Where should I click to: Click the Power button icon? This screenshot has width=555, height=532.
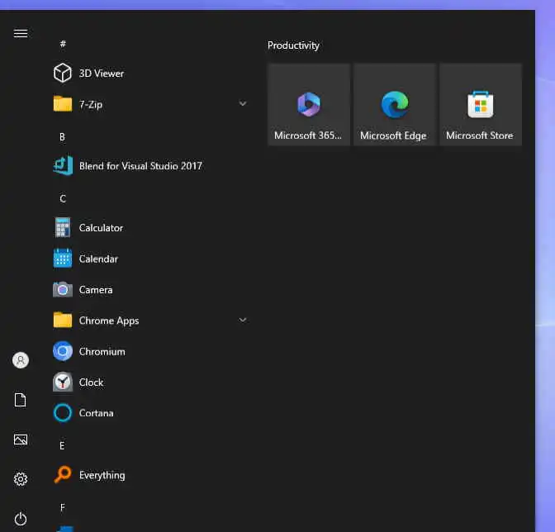pos(21,519)
